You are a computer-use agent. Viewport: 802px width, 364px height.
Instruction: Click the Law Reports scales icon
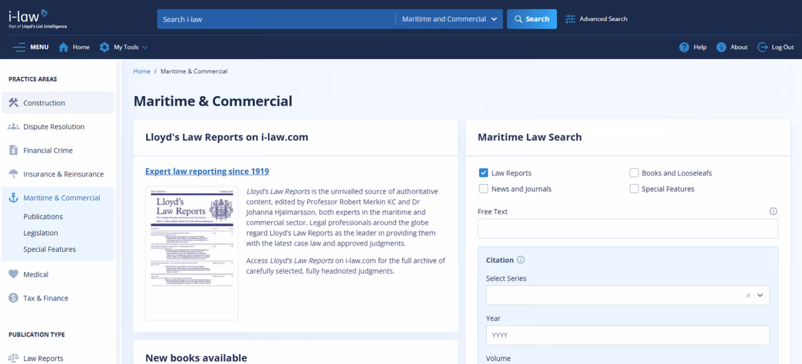tap(14, 358)
